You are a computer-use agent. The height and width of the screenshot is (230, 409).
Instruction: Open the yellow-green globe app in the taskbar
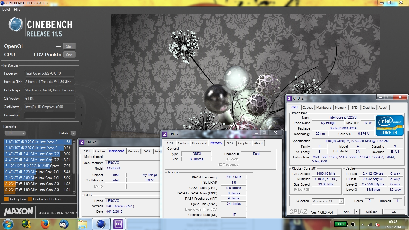coord(27,224)
